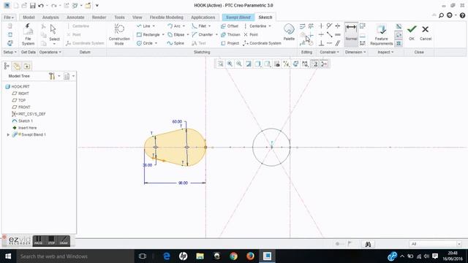Image resolution: width=468 pixels, height=263 pixels.
Task: Open the Dimension group dropdown
Action: click(x=355, y=52)
